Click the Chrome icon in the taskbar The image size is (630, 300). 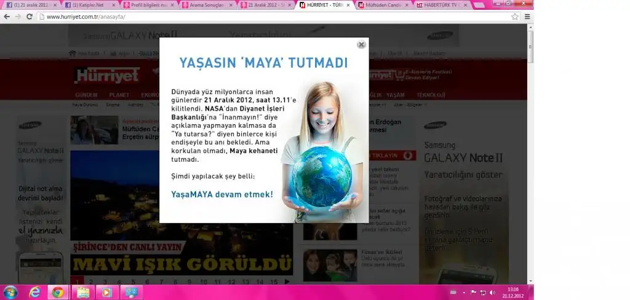[58, 293]
